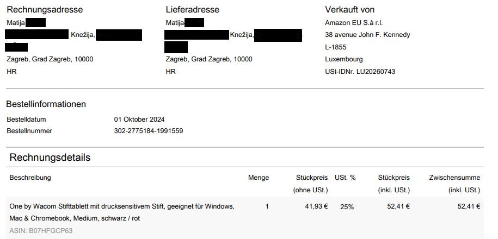Click the 38 avenue John F. Kennedy address line
The image size is (498, 239).
click(367, 35)
